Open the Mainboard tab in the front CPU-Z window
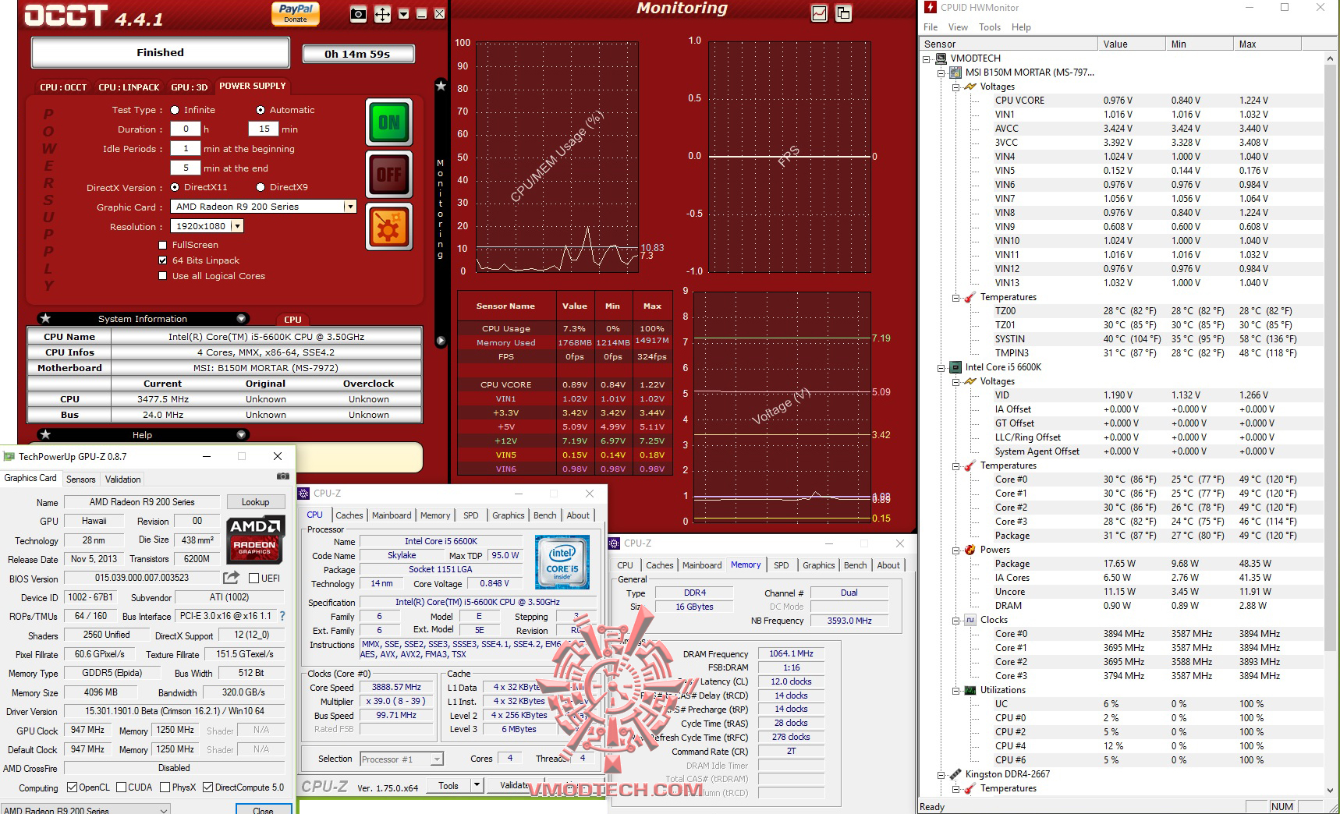The image size is (1340, 814). (392, 515)
